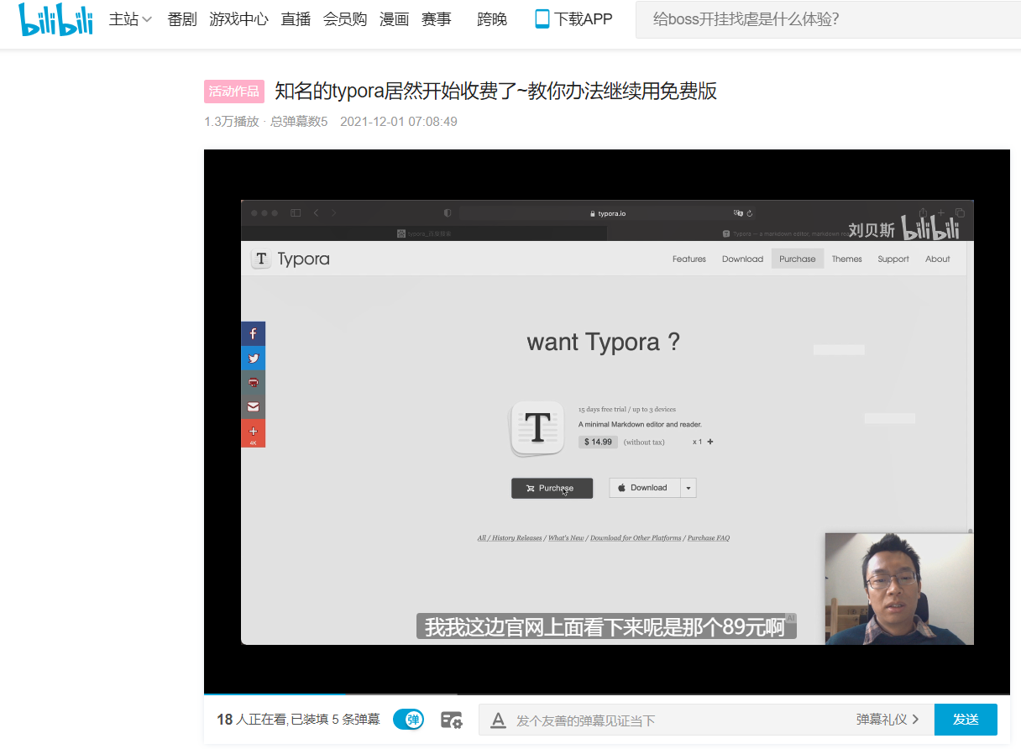Go to 游戏中心

coord(239,19)
